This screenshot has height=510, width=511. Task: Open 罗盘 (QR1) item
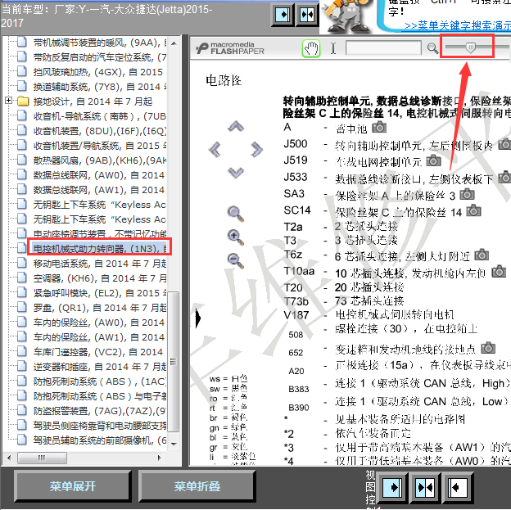(100, 308)
